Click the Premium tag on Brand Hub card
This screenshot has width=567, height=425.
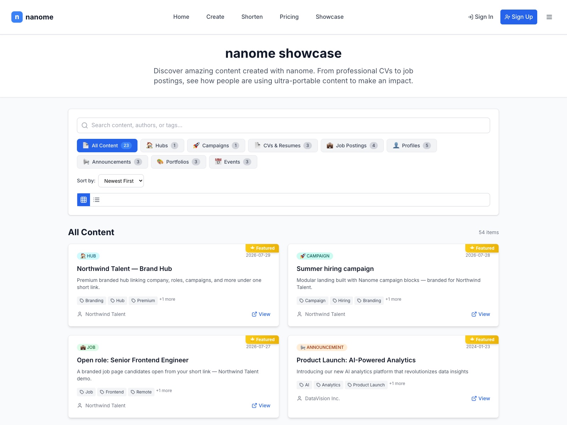click(x=143, y=301)
